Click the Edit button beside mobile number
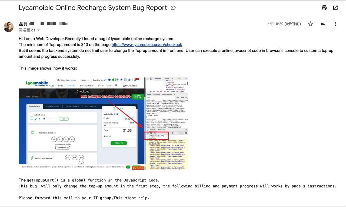Viewport: 346px width, 207px height. [64, 119]
